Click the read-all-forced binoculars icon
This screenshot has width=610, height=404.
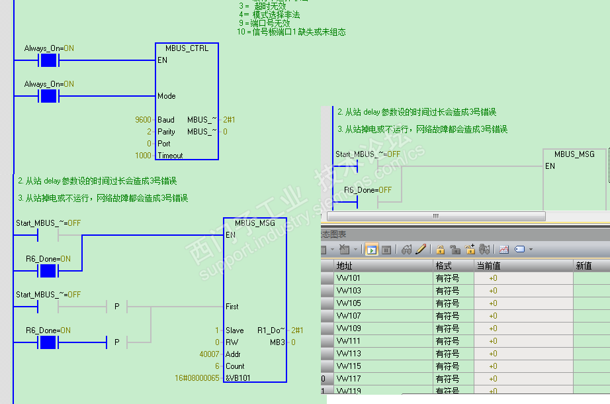click(484, 249)
